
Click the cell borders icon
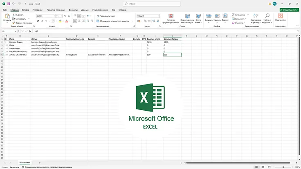[53, 21]
